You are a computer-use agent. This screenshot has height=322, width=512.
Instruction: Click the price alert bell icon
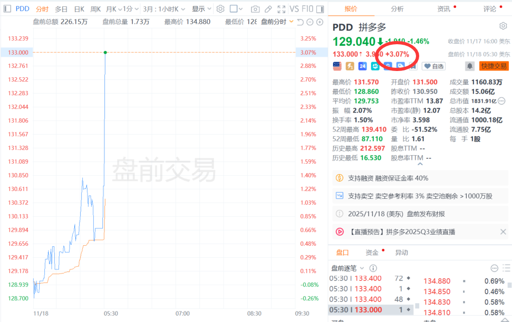pyautogui.click(x=469, y=66)
